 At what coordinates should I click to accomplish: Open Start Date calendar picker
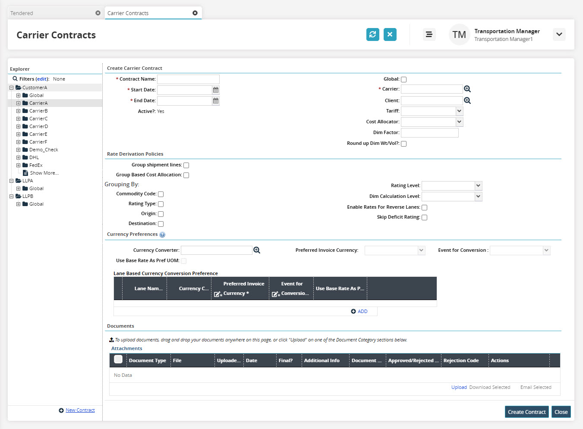click(216, 90)
